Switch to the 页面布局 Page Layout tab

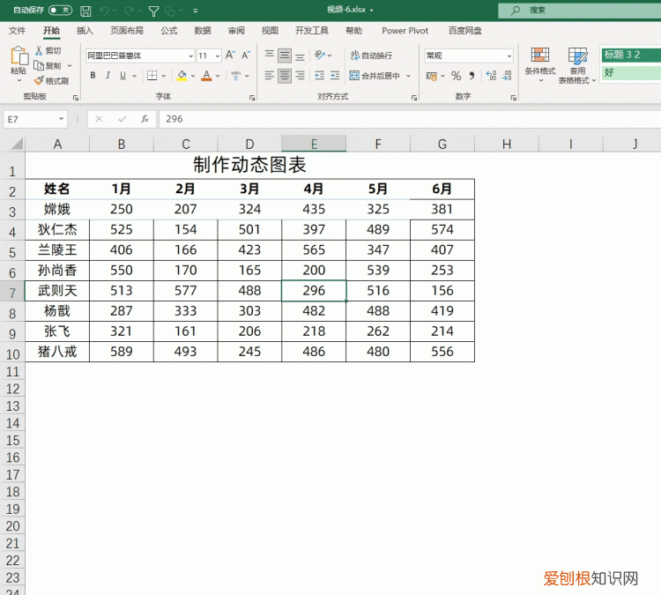pos(126,30)
